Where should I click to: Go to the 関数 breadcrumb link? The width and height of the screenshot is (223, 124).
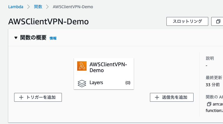tap(38, 7)
